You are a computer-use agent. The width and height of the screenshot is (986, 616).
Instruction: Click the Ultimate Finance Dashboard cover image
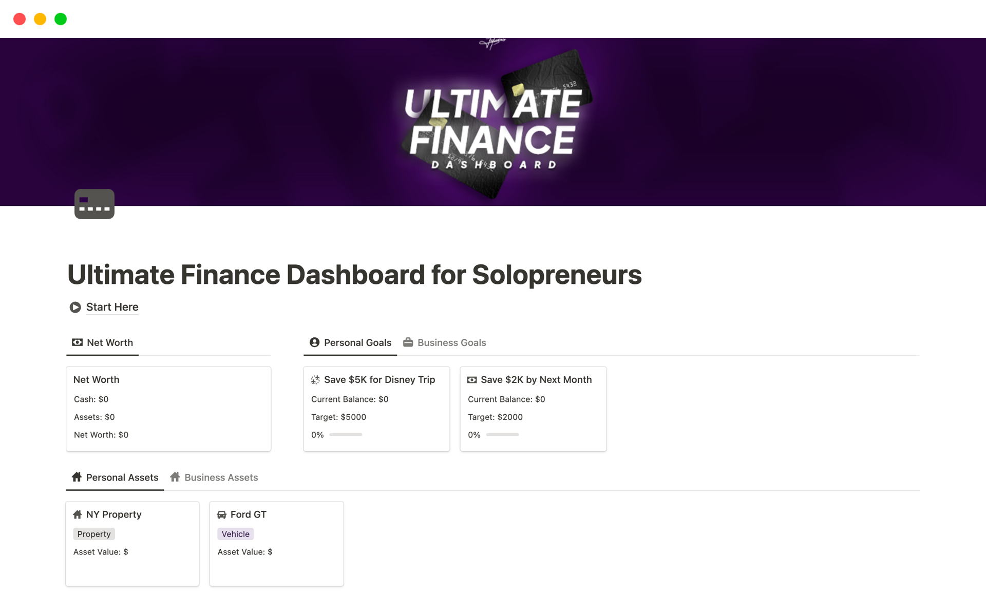[493, 122]
